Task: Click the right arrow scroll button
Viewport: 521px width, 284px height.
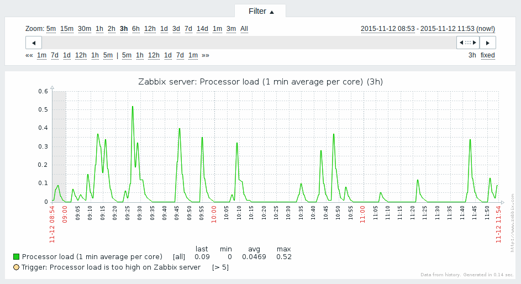Action: click(488, 43)
